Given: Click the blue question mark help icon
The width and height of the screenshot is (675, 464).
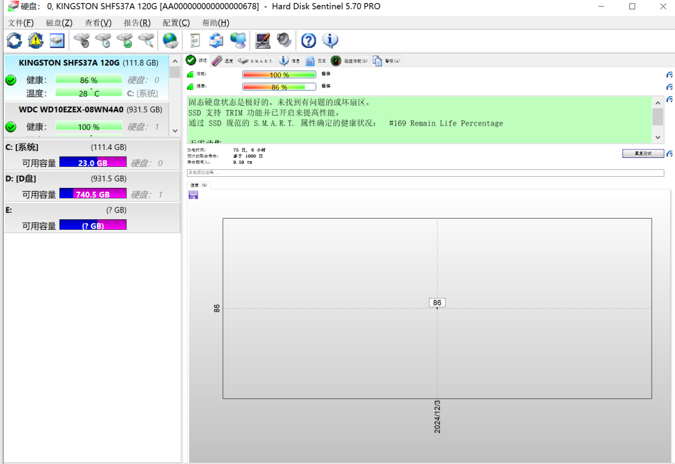Looking at the screenshot, I should click(308, 41).
